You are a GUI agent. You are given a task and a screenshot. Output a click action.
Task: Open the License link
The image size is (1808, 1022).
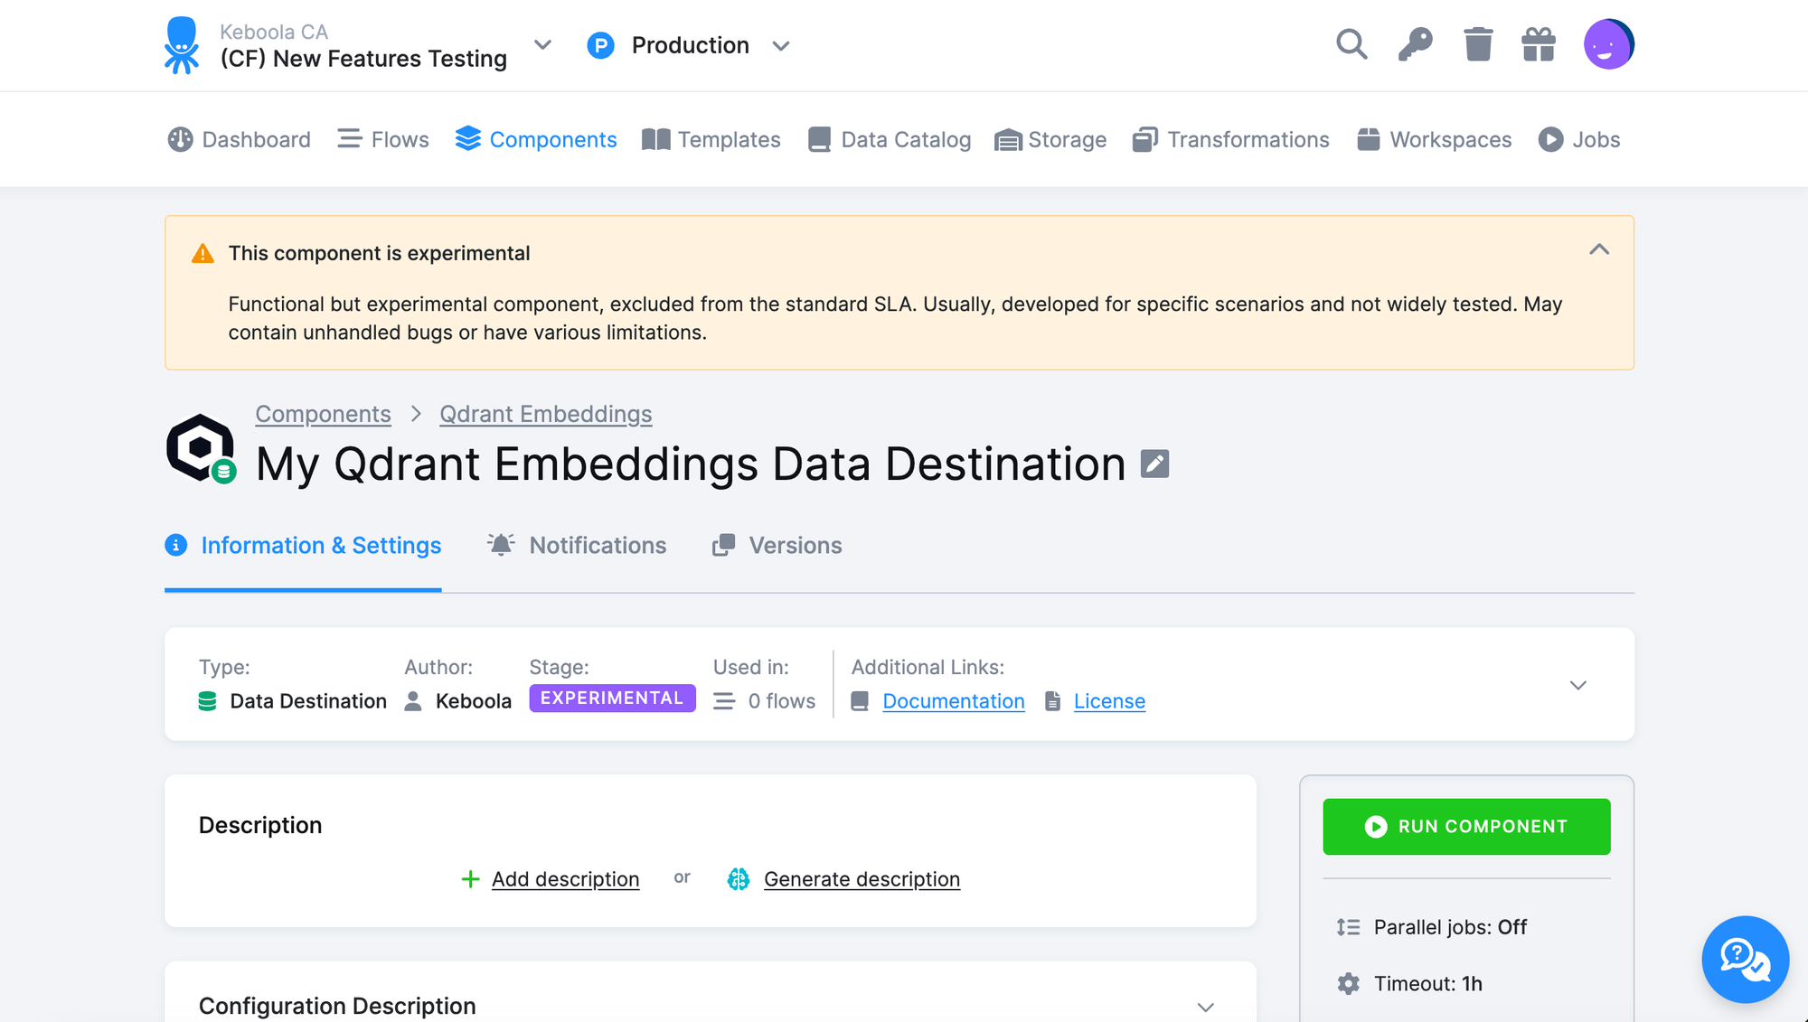(x=1109, y=701)
